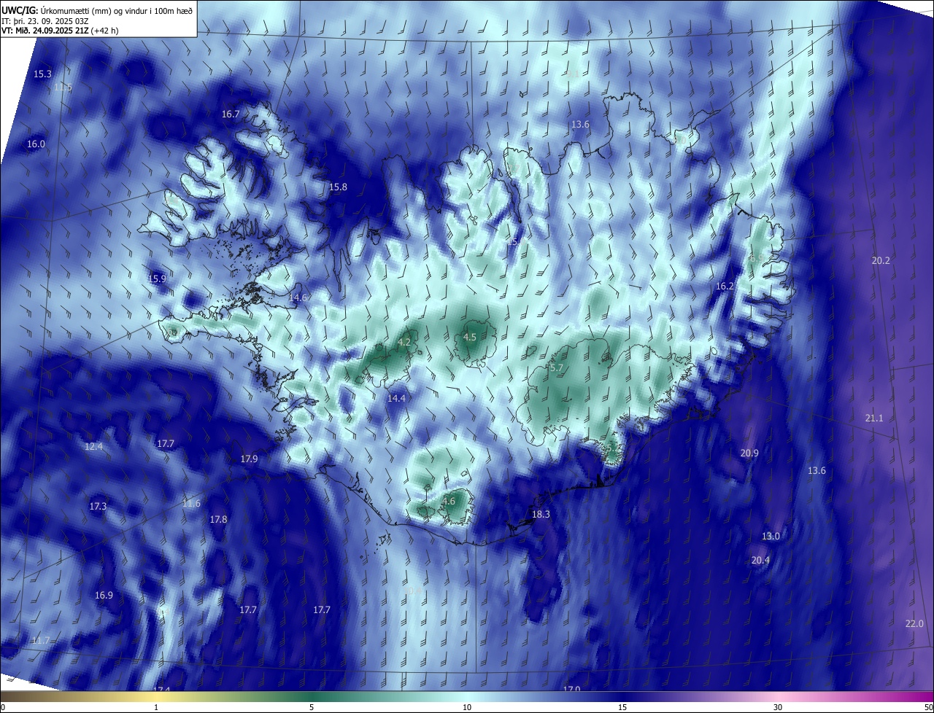This screenshot has height=713, width=934.
Task: Click the 4.5 value label
Action: [470, 337]
